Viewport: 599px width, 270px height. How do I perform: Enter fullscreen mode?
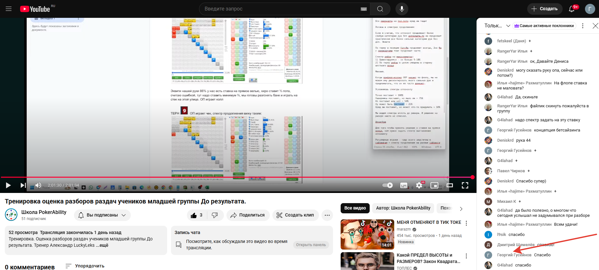point(465,185)
